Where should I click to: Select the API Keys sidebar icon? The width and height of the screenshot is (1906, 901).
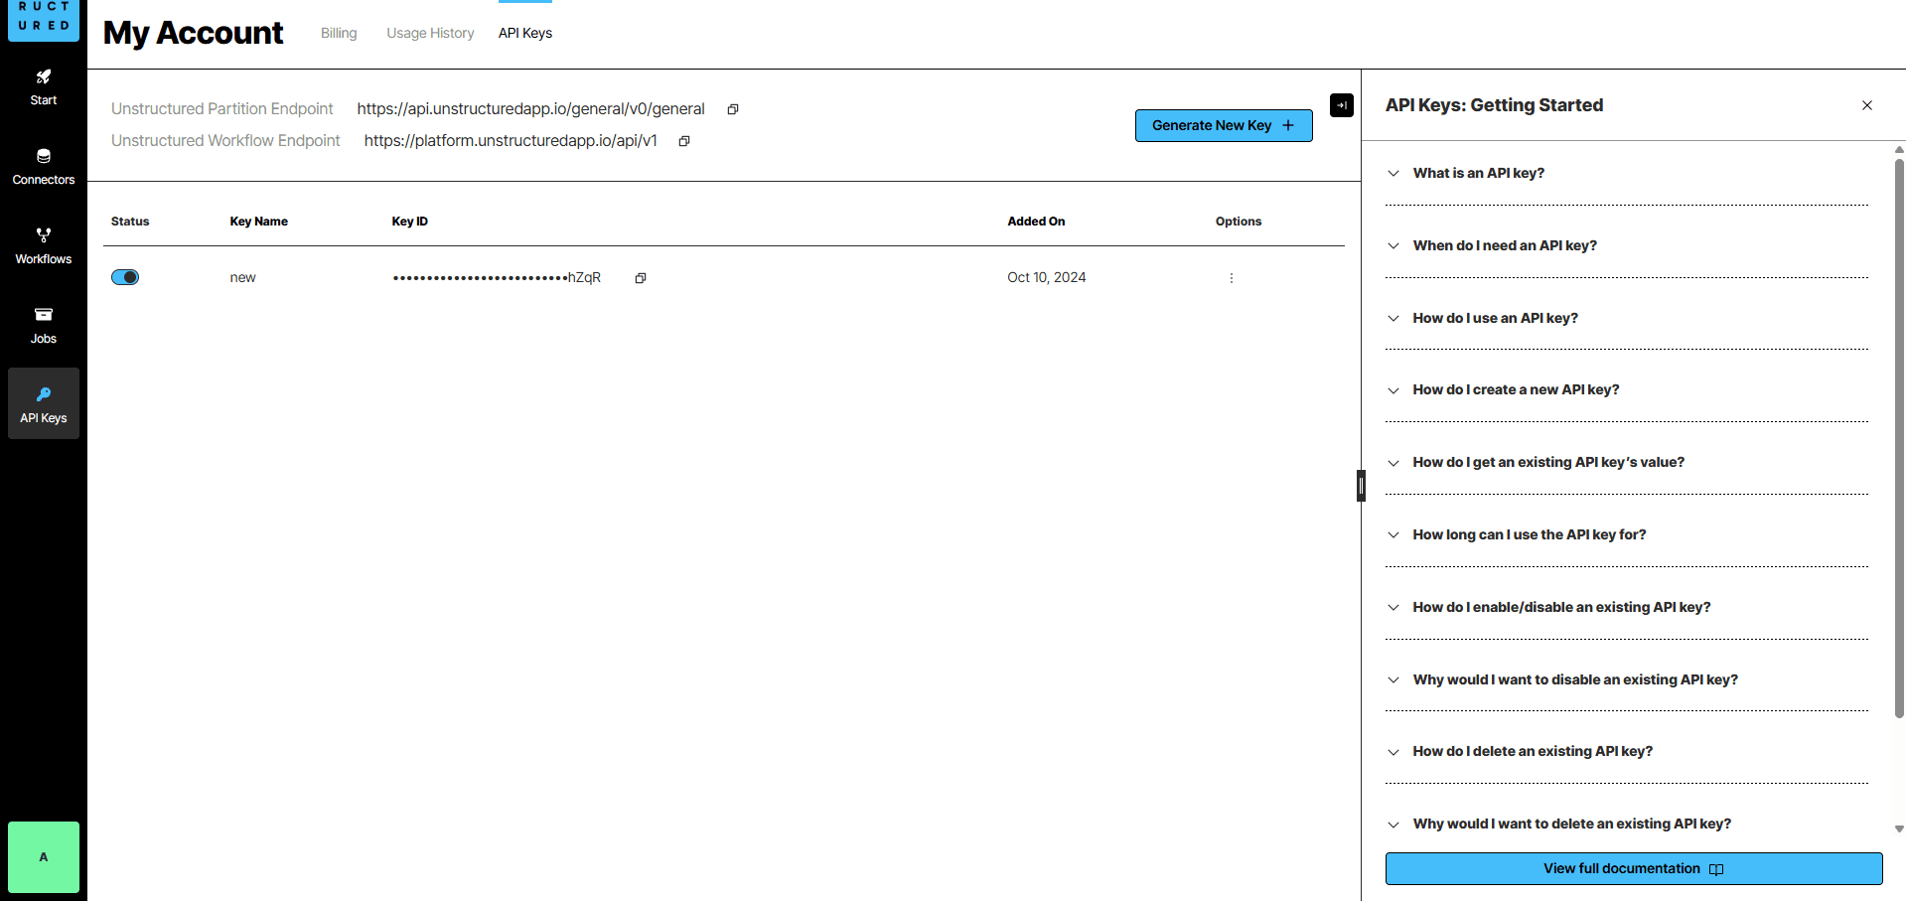[x=43, y=403]
